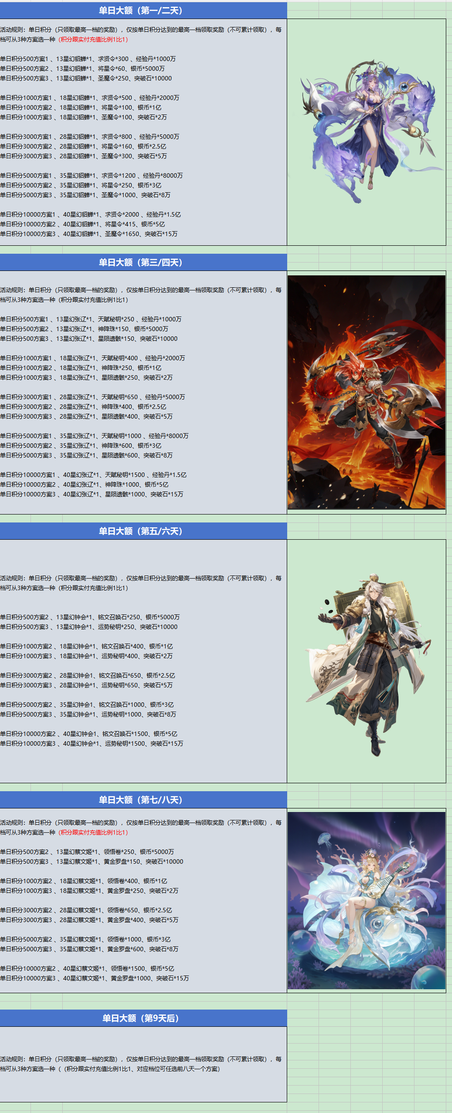Select row with 13星幻貂蝉 and 将星令*60

[x=82, y=69]
